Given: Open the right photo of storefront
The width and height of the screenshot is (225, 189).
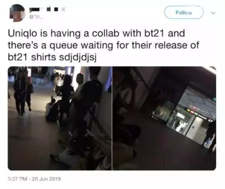Looking at the screenshot, I should pos(164,118).
